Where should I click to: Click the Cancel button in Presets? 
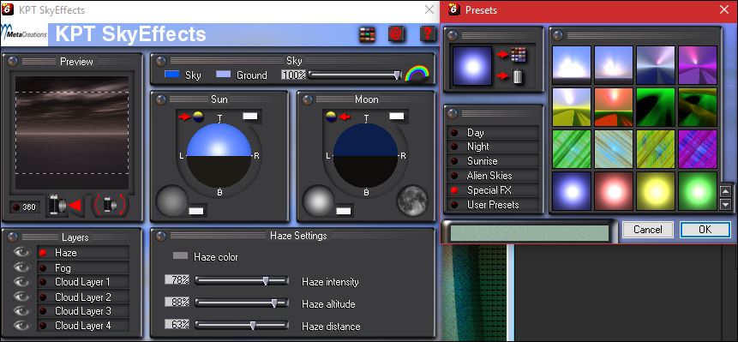(x=648, y=230)
